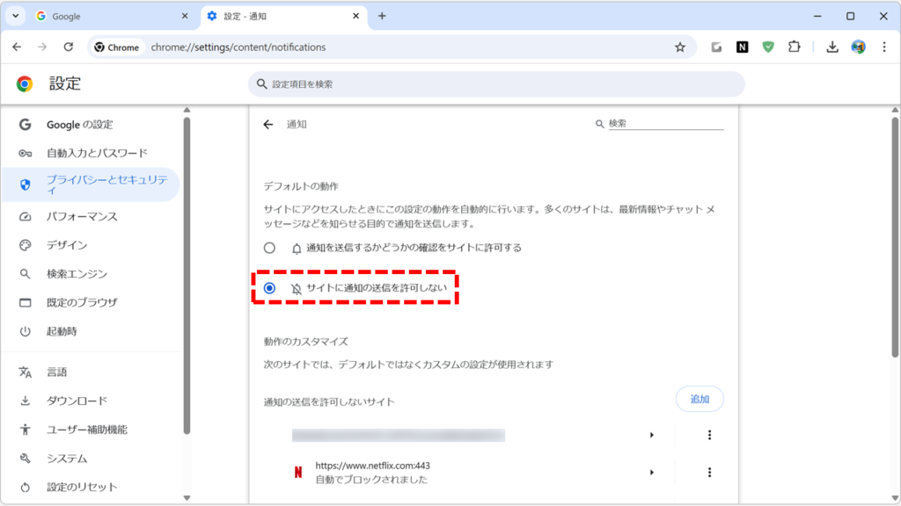Open the Notion extension icon

[x=742, y=47]
